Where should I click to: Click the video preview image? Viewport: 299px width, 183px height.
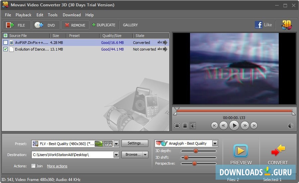pyautogui.click(x=234, y=69)
